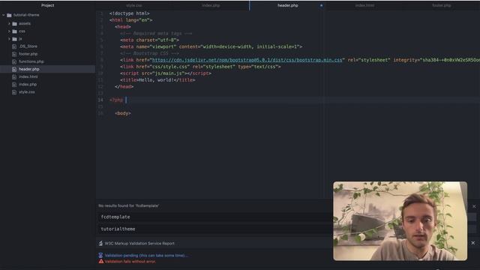Focus the replace field containing tutorialtheme
Image resolution: width=480 pixels, height=270 pixels.
(x=214, y=229)
